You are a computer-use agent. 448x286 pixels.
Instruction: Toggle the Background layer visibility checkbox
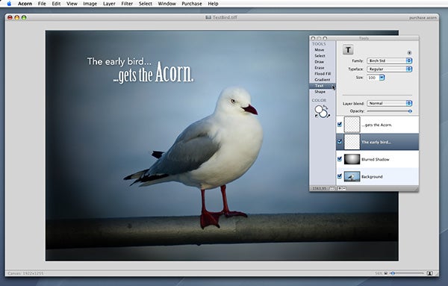[340, 176]
